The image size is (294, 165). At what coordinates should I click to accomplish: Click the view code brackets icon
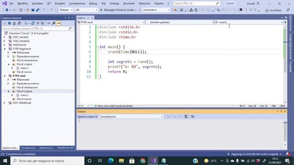[x=49, y=23]
